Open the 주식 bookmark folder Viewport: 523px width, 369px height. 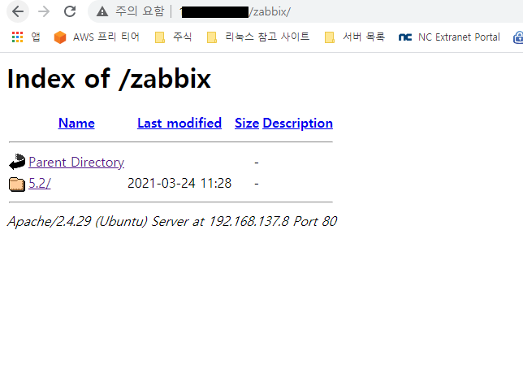coord(174,37)
